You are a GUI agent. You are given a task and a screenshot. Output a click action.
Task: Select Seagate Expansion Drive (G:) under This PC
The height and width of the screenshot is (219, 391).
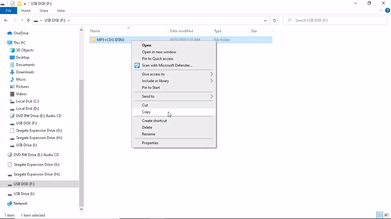(39, 131)
